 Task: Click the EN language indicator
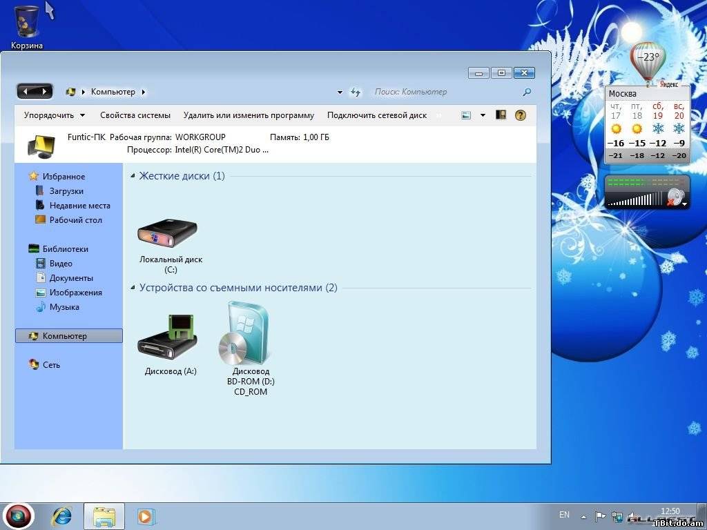[564, 515]
